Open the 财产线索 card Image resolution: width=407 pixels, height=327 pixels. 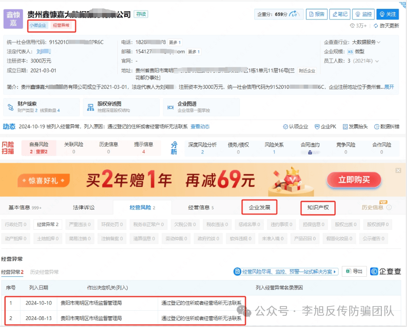[41, 107]
